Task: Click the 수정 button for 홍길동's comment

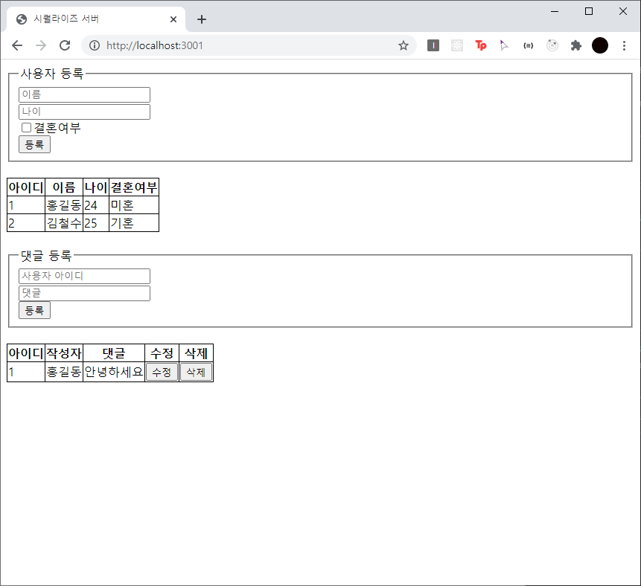Action: coord(162,372)
